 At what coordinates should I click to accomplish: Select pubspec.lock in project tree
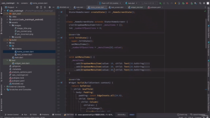(18, 78)
